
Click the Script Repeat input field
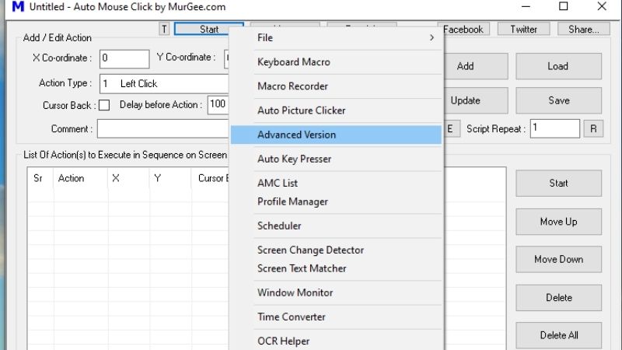pos(555,128)
